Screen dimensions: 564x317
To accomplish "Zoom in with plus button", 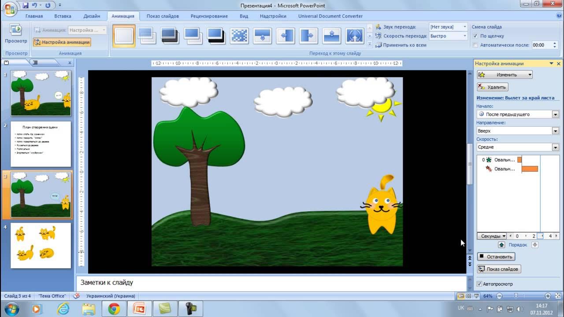I will (548, 296).
